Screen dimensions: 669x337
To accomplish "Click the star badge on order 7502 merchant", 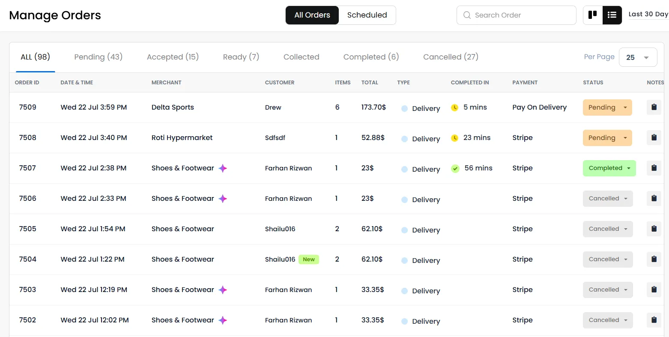I will (x=223, y=320).
